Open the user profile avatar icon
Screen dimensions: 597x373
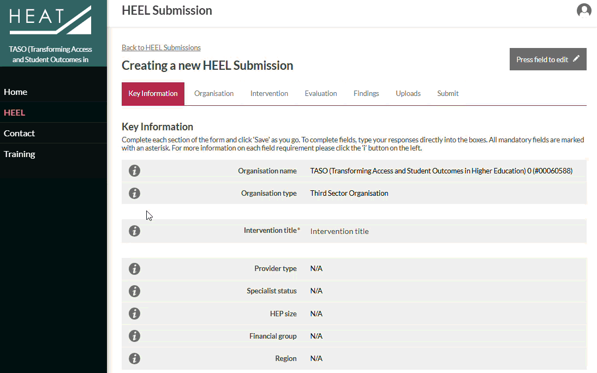coord(584,11)
